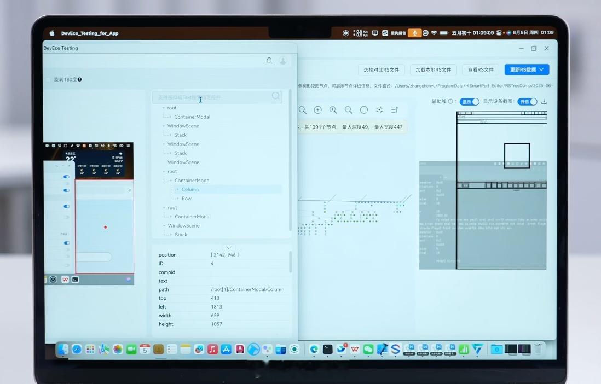Image resolution: width=601 pixels, height=384 pixels.
Task: Open Microsoft Edge from the Dock
Action: click(x=314, y=349)
